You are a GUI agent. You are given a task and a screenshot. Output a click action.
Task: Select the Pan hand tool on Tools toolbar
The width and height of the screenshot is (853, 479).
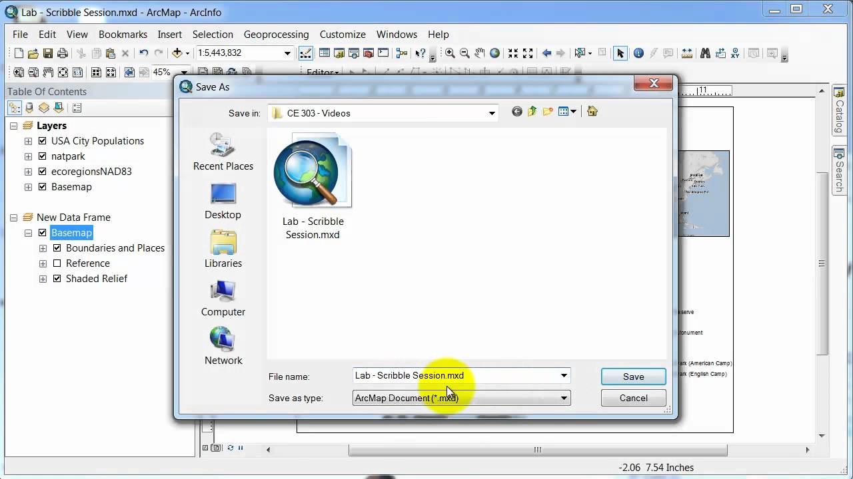(x=480, y=53)
